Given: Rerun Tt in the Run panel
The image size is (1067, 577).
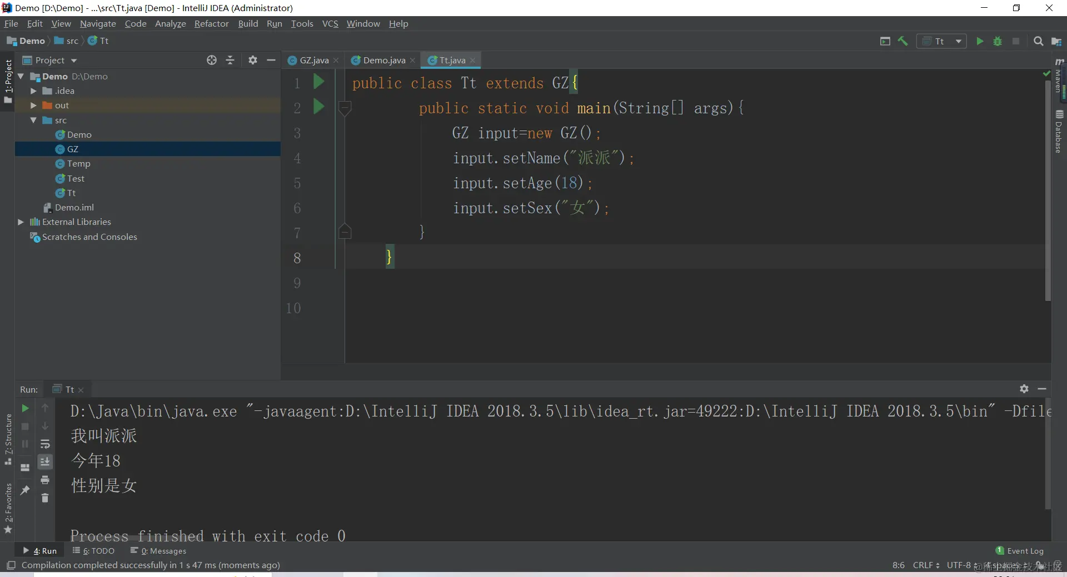Looking at the screenshot, I should pos(25,408).
